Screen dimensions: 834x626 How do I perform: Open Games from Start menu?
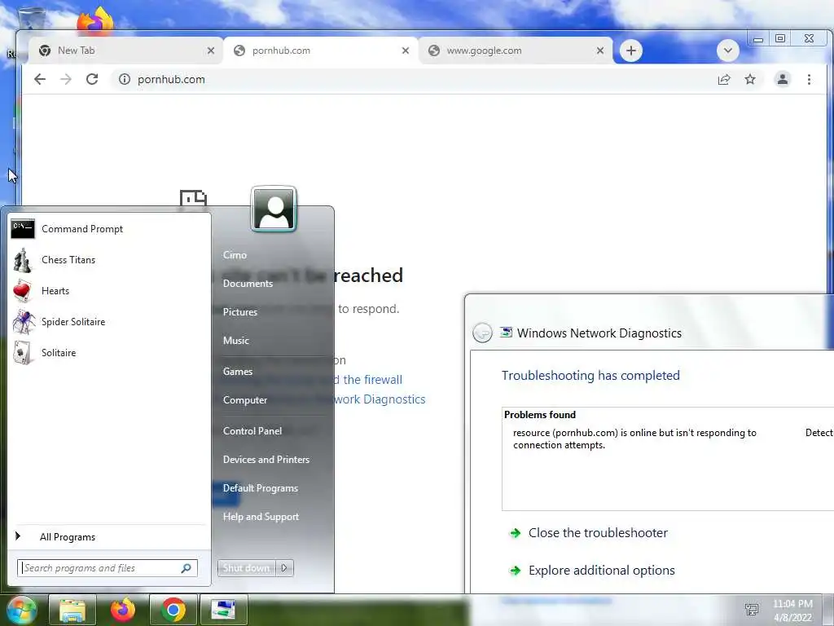pos(237,372)
